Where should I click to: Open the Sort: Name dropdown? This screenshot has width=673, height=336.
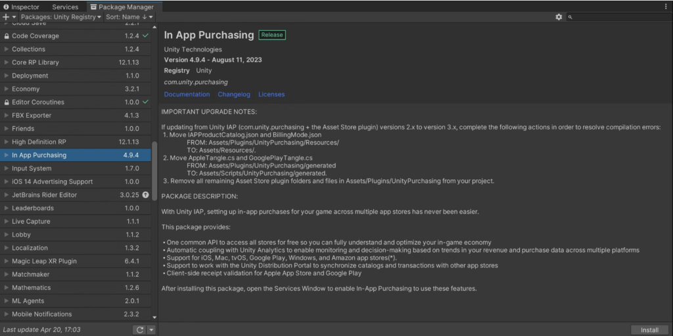pos(129,16)
